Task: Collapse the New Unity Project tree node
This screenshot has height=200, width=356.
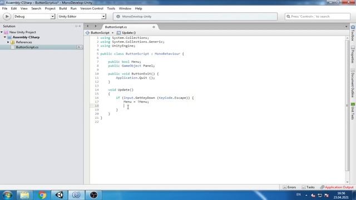Action: coord(2,32)
